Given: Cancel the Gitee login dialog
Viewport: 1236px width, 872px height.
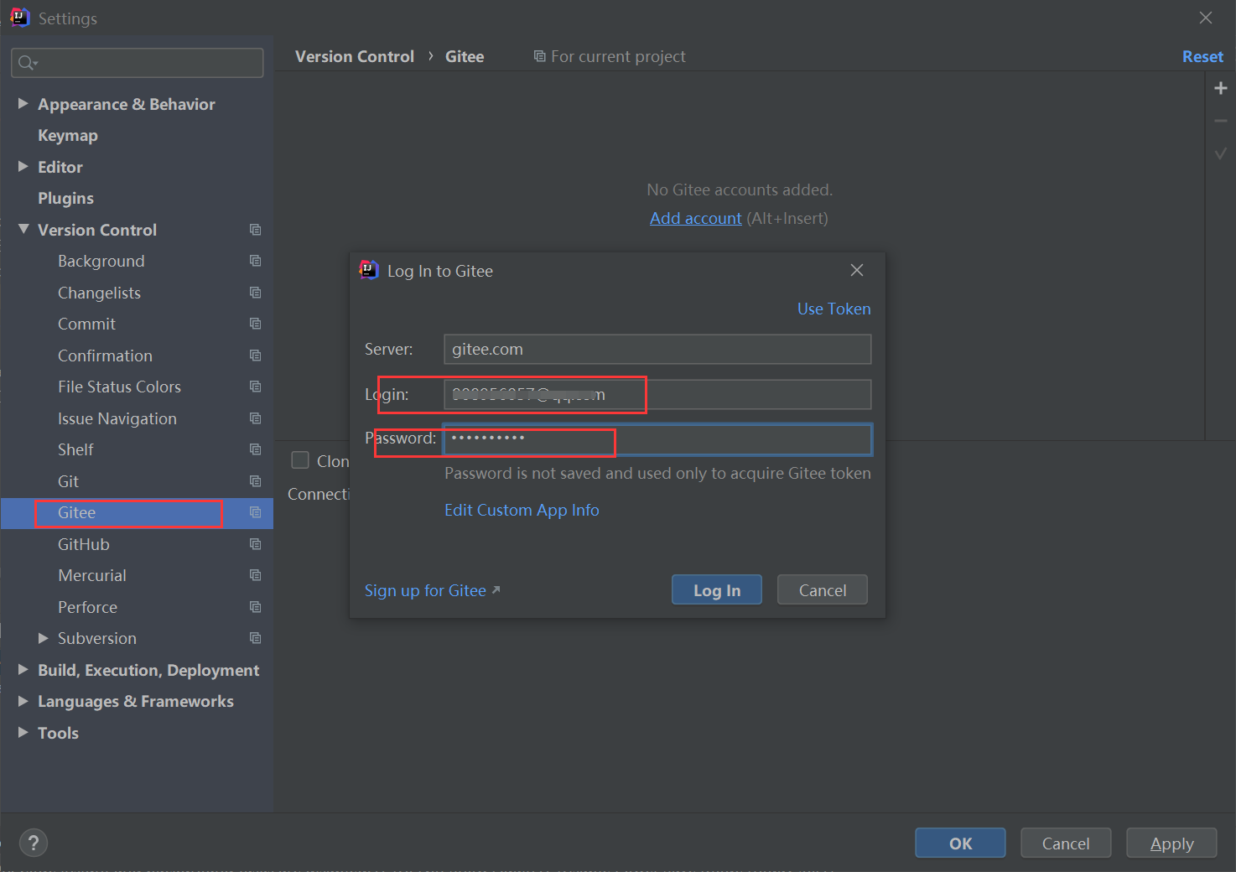Looking at the screenshot, I should (x=823, y=589).
